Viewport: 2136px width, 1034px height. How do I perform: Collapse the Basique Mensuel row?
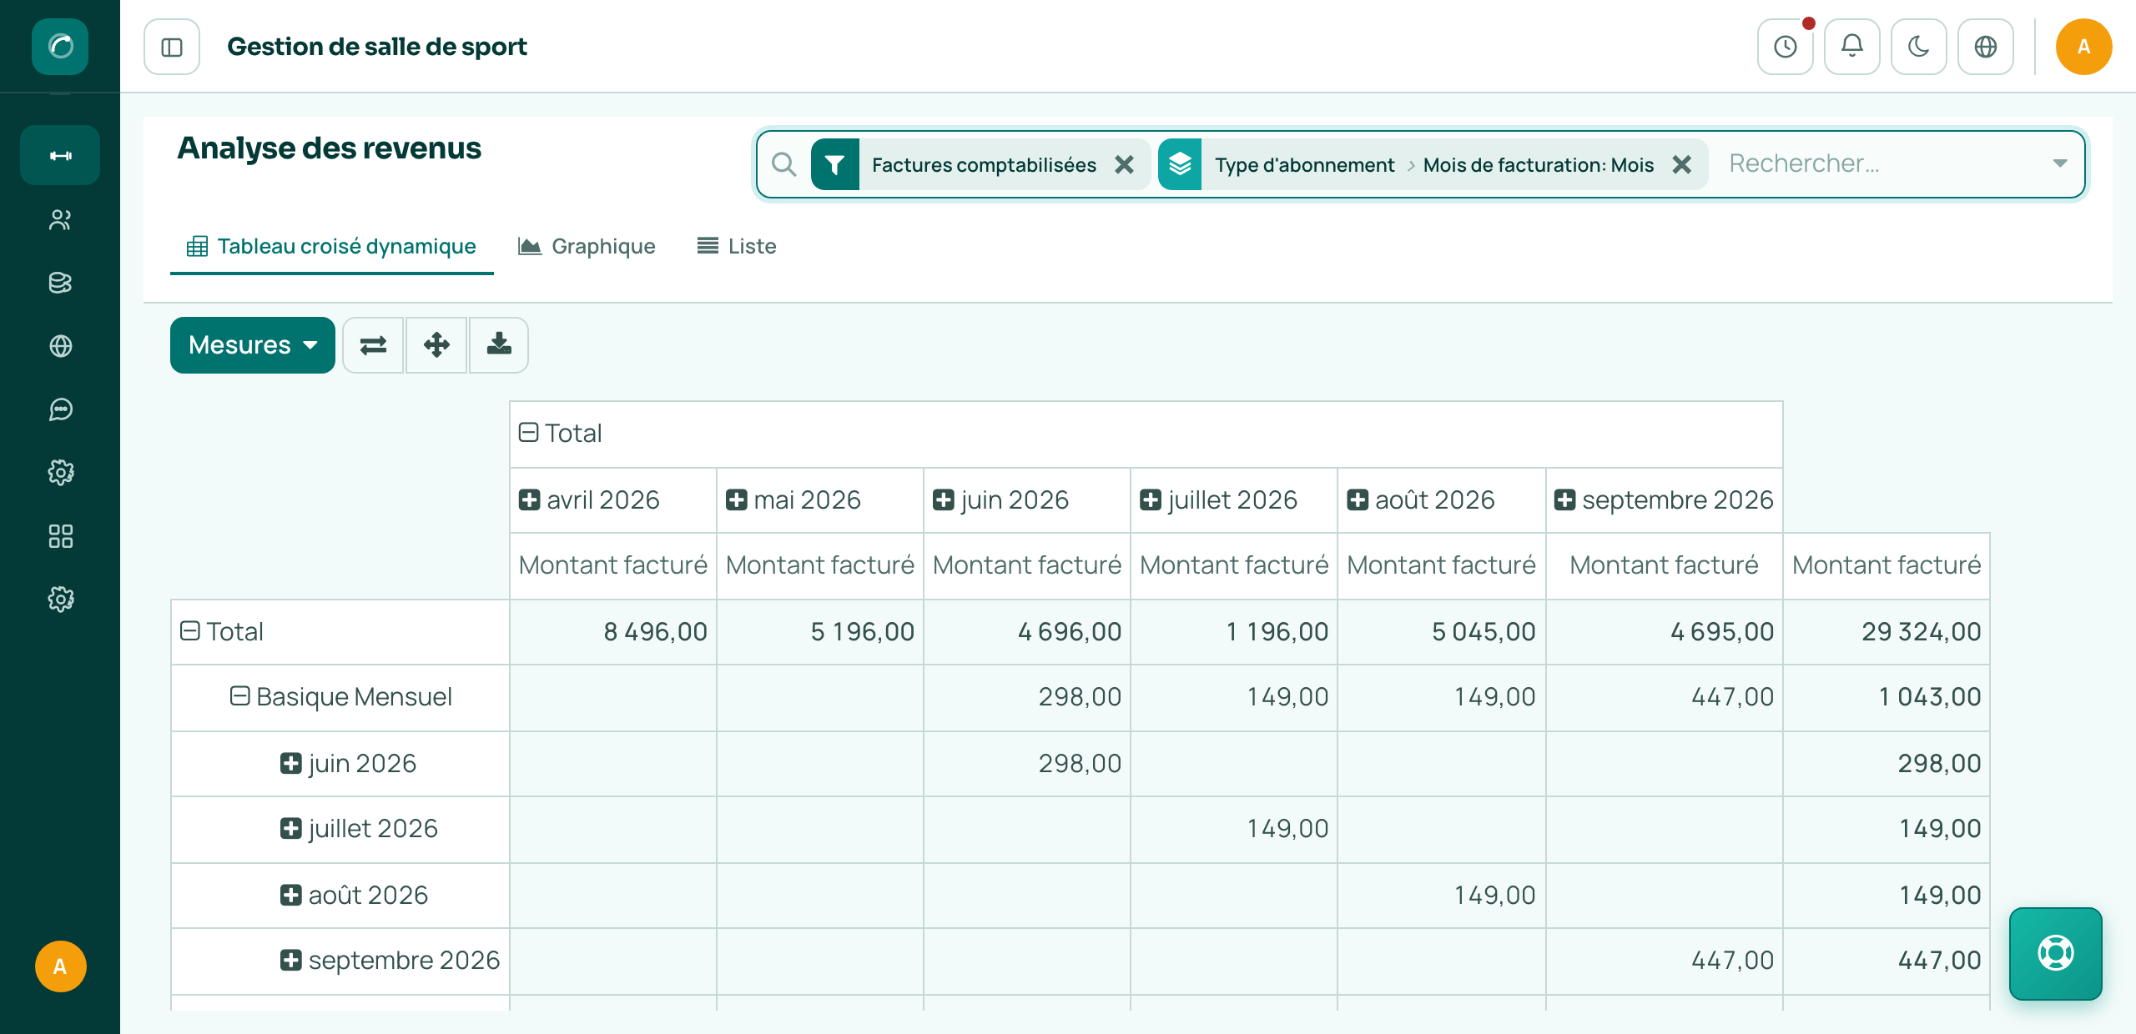[239, 696]
